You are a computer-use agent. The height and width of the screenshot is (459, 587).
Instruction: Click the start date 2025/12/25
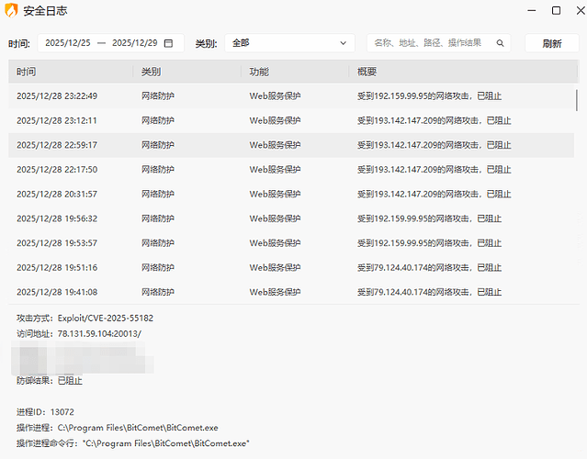coord(67,43)
